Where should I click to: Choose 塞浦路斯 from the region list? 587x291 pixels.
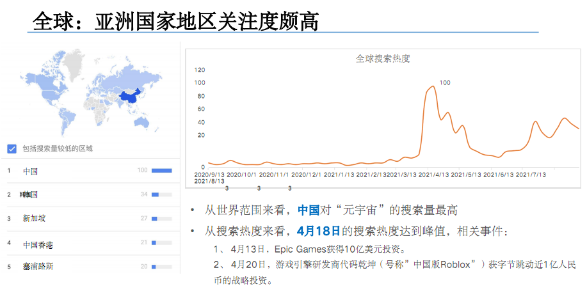click(38, 266)
